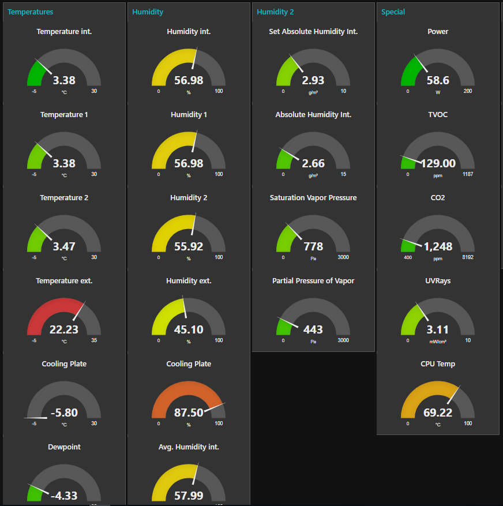
Task: Click the Power gauge label
Action: click(438, 32)
